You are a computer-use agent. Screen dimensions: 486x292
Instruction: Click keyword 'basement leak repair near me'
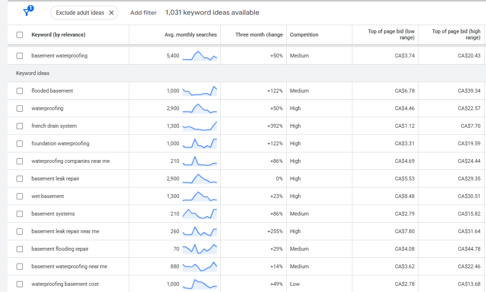point(65,231)
